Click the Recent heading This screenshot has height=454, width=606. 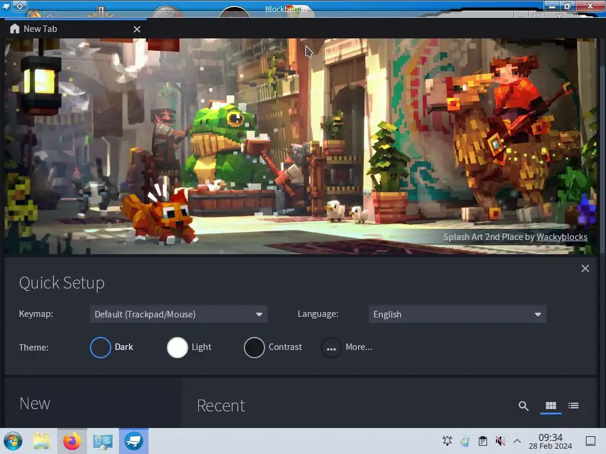tap(221, 406)
